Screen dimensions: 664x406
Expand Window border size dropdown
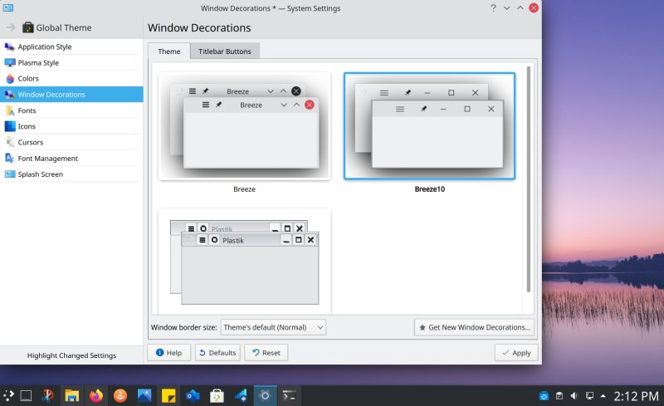tap(273, 327)
